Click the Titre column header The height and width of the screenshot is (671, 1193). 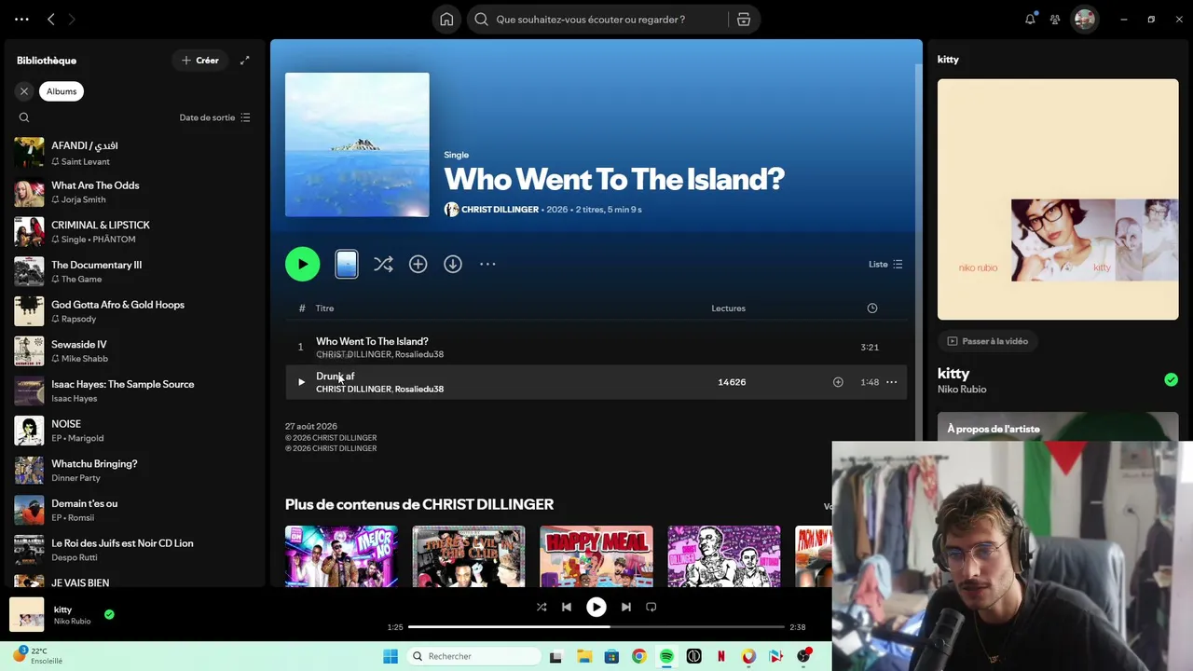coord(324,308)
